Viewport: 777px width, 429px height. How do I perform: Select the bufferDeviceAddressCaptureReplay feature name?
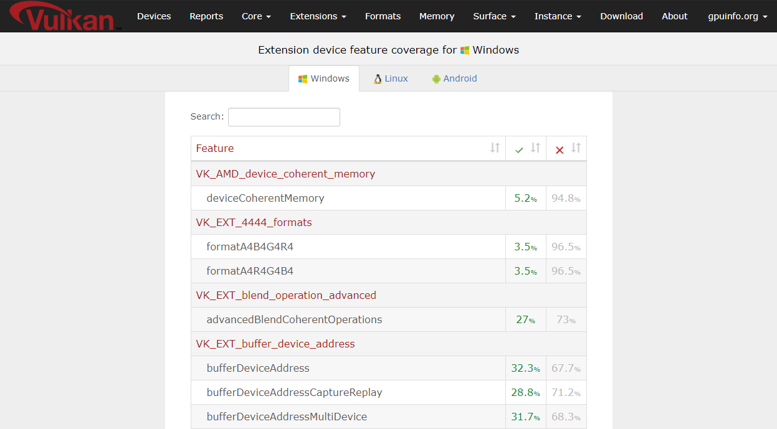click(x=294, y=392)
